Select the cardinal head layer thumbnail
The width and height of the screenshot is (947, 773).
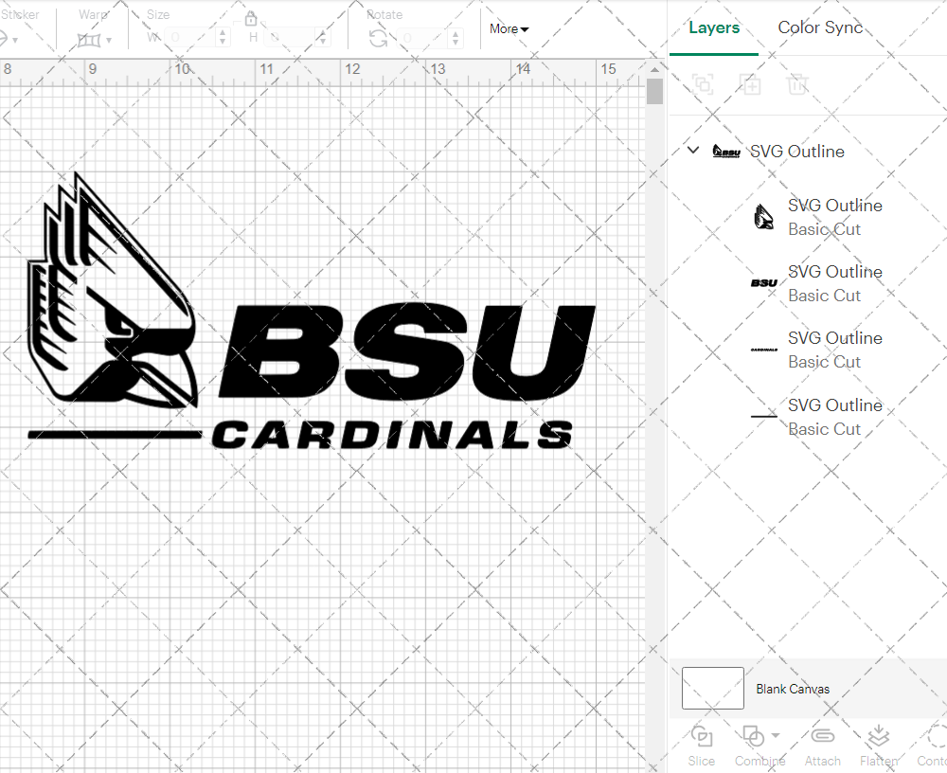[763, 216]
